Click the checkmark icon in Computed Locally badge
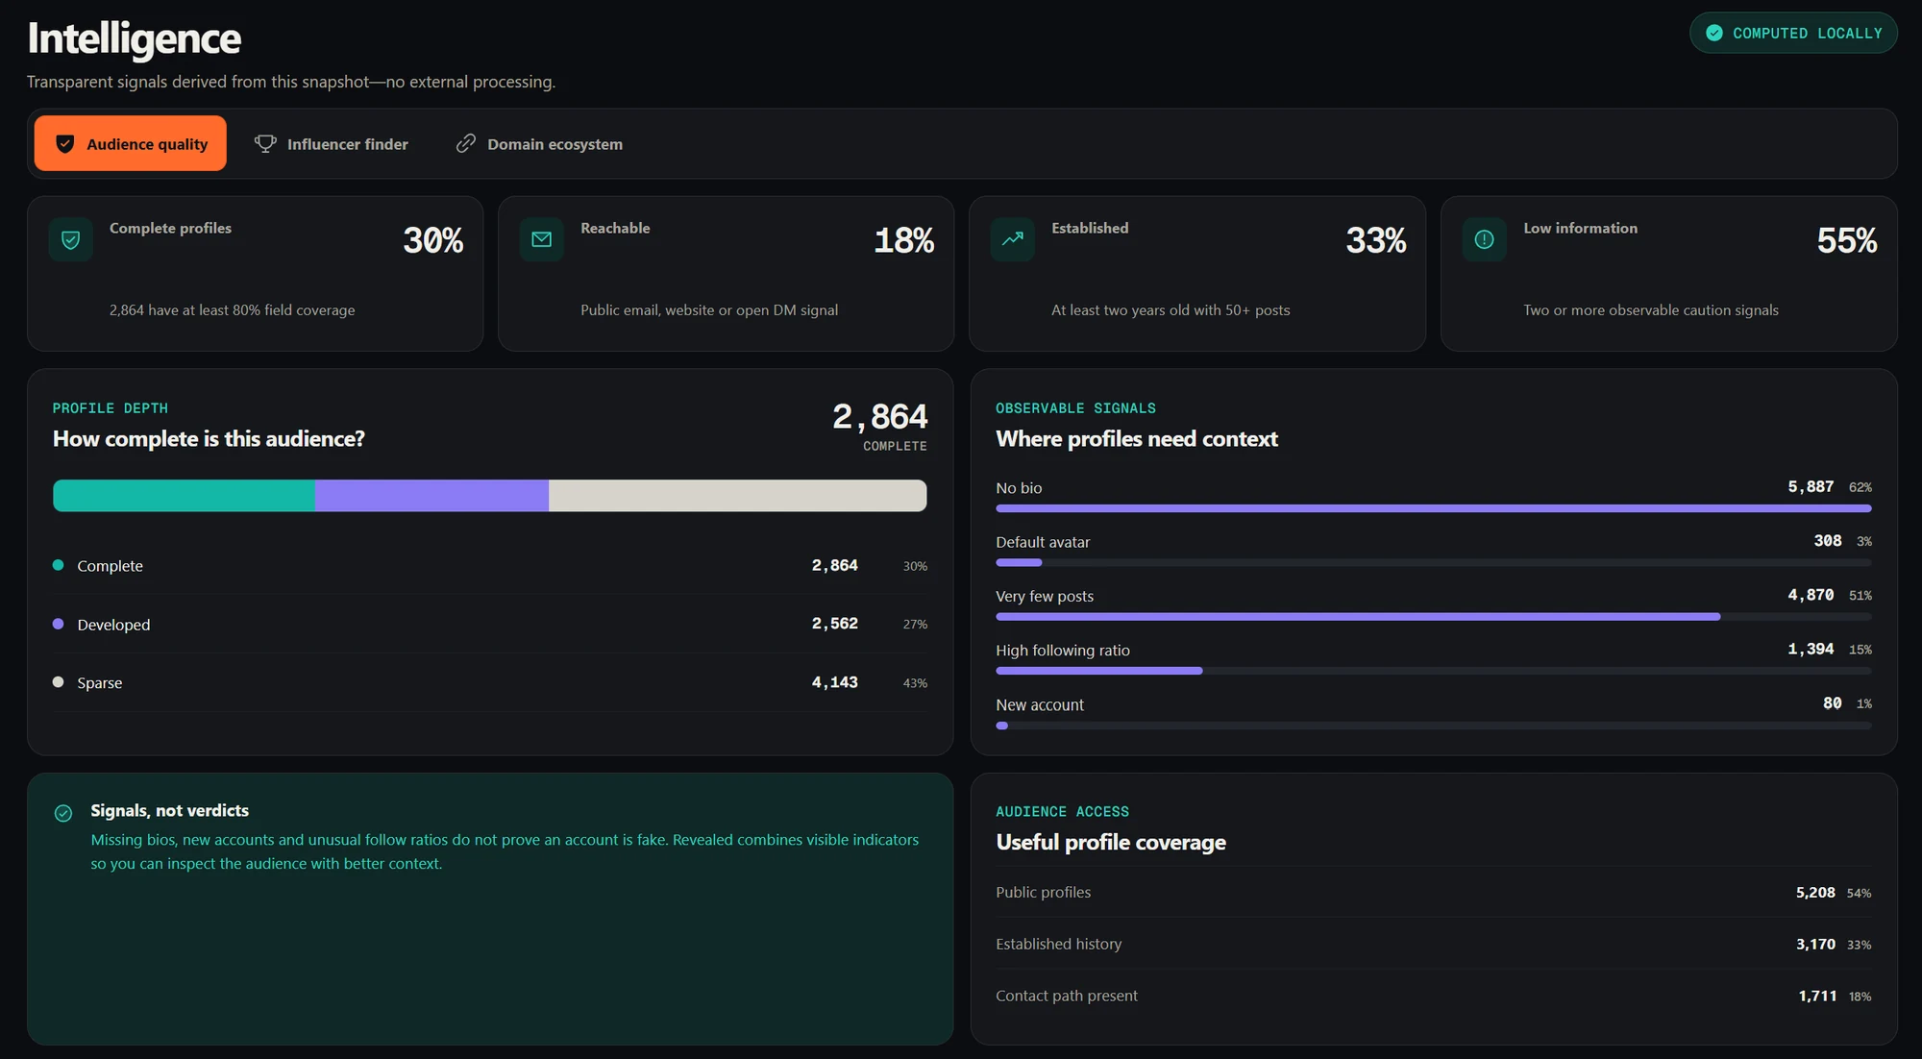This screenshot has width=1922, height=1059. pos(1714,33)
